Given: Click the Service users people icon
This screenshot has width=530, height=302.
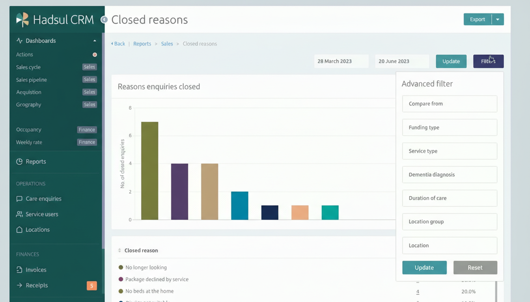Looking at the screenshot, I should coord(19,214).
